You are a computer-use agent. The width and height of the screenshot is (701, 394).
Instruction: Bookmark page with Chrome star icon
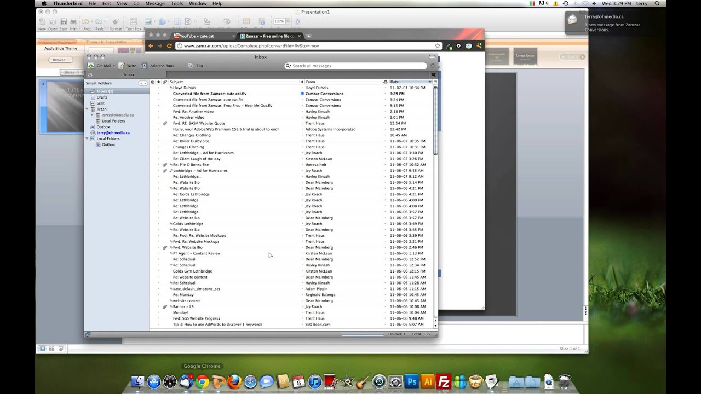[438, 46]
